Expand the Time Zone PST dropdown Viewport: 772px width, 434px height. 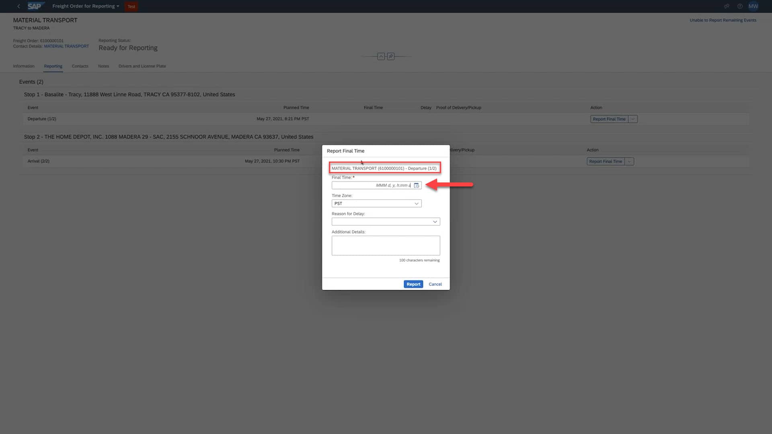click(417, 203)
